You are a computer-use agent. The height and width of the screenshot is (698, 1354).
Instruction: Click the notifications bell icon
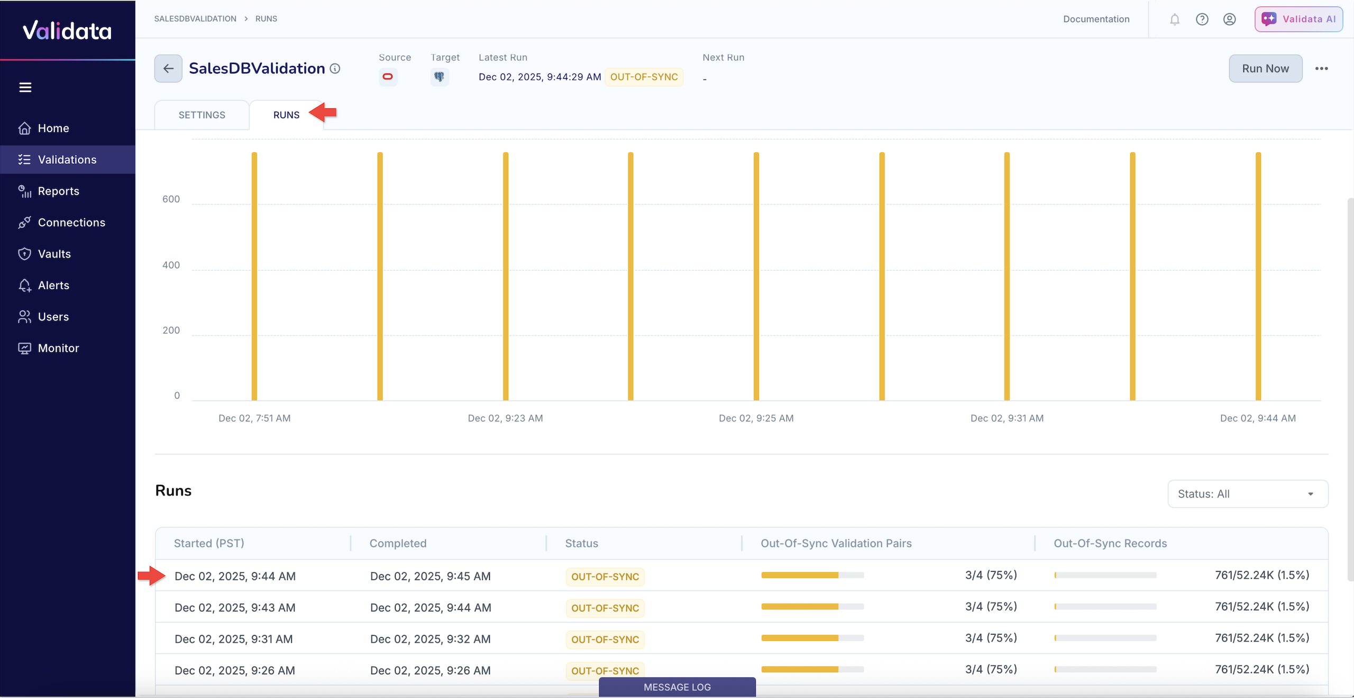tap(1175, 19)
